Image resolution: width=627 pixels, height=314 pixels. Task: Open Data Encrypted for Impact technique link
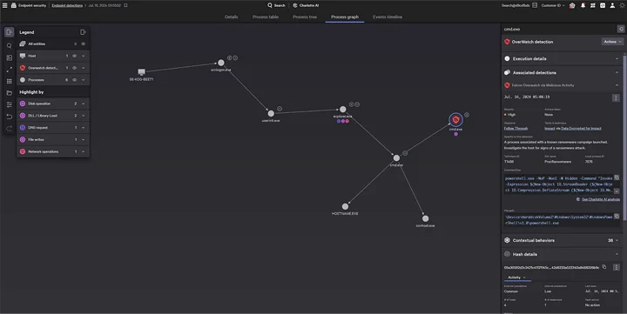pos(581,128)
